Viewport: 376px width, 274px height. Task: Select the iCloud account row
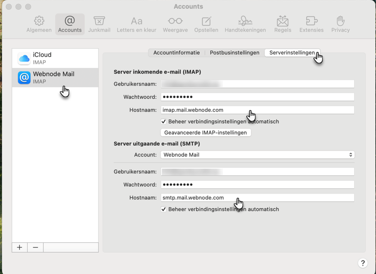55,58
